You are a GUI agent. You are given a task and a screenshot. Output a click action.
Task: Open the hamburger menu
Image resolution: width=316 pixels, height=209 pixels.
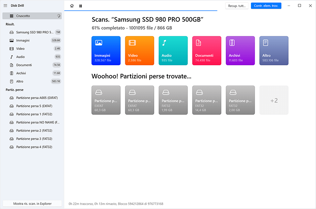(5, 6)
